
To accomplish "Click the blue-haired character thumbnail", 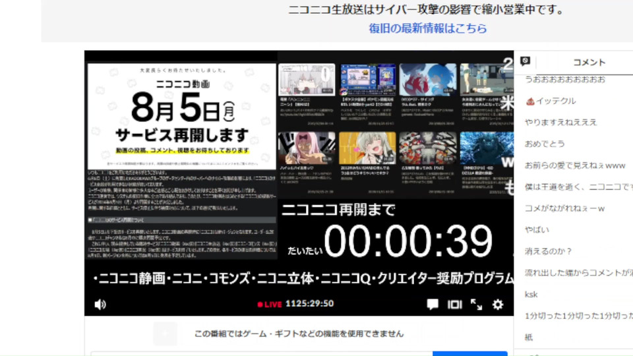I will coord(428,80).
